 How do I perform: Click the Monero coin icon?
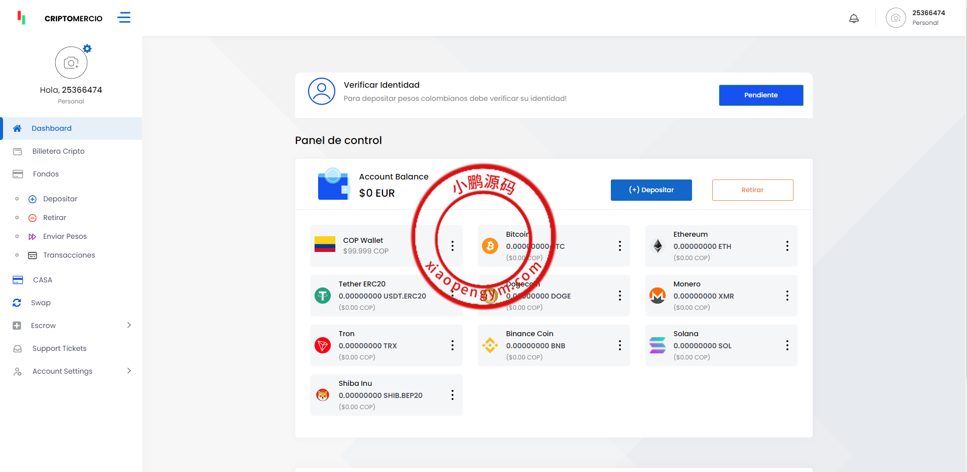658,296
